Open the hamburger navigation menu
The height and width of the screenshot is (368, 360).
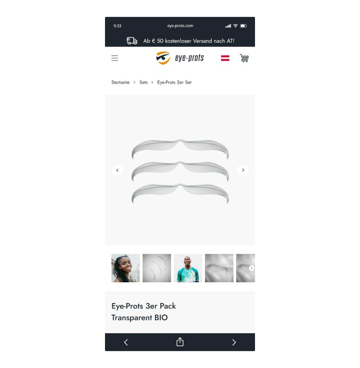[x=114, y=58]
